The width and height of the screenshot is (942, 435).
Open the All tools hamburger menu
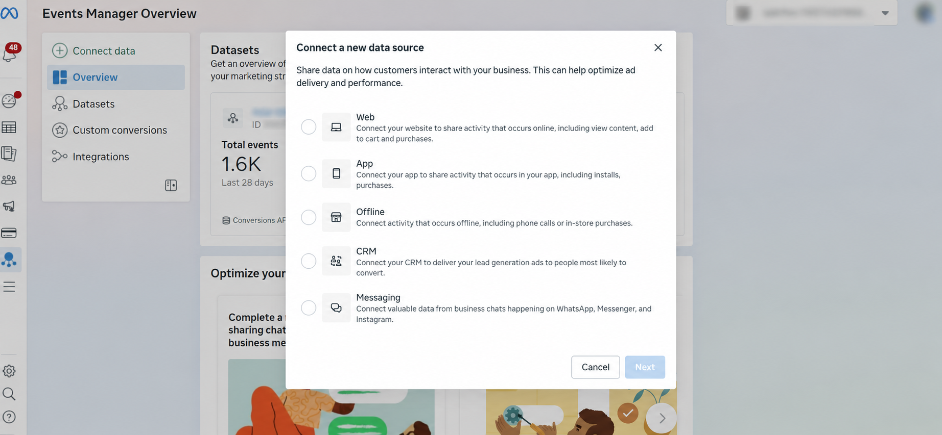[x=9, y=287]
